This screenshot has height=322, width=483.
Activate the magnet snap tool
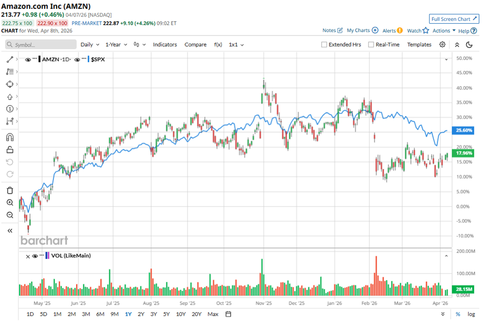click(10, 138)
